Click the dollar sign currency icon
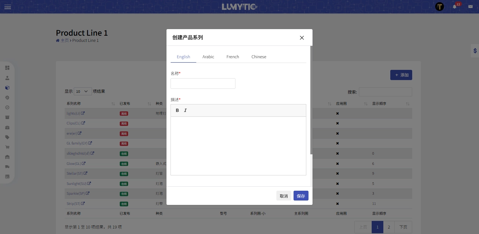The height and width of the screenshot is (234, 479). coord(475,51)
